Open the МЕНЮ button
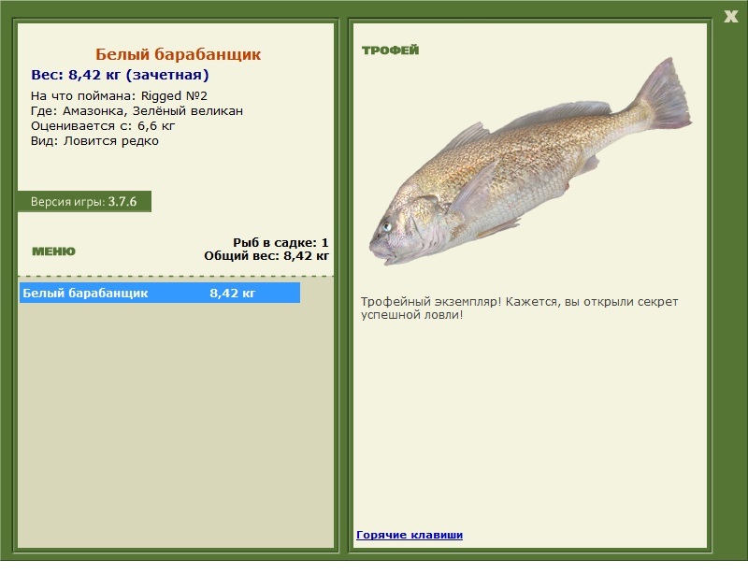The width and height of the screenshot is (748, 574). (53, 251)
